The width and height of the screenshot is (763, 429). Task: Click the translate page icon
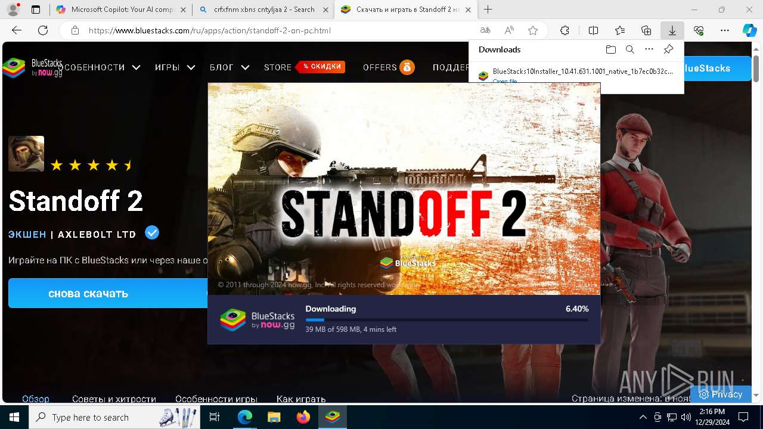tap(485, 30)
